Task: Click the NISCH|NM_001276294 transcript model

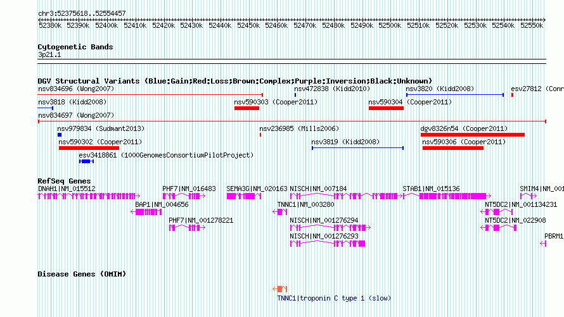Action: click(330, 228)
